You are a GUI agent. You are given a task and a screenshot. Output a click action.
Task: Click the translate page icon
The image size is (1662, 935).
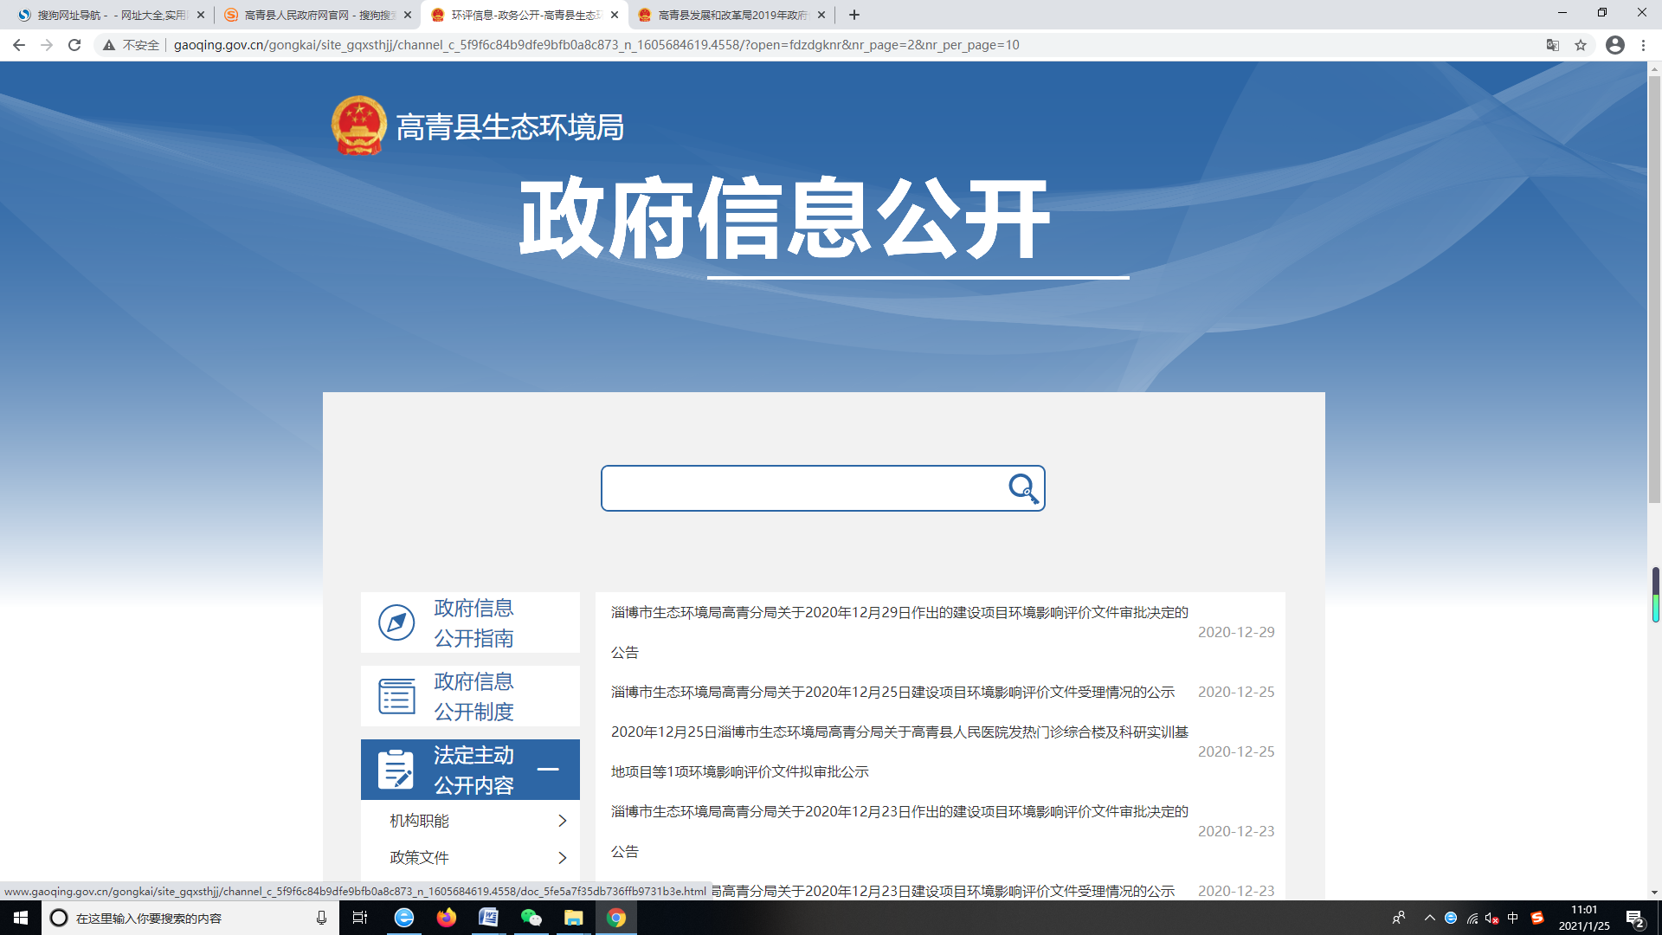1553,45
